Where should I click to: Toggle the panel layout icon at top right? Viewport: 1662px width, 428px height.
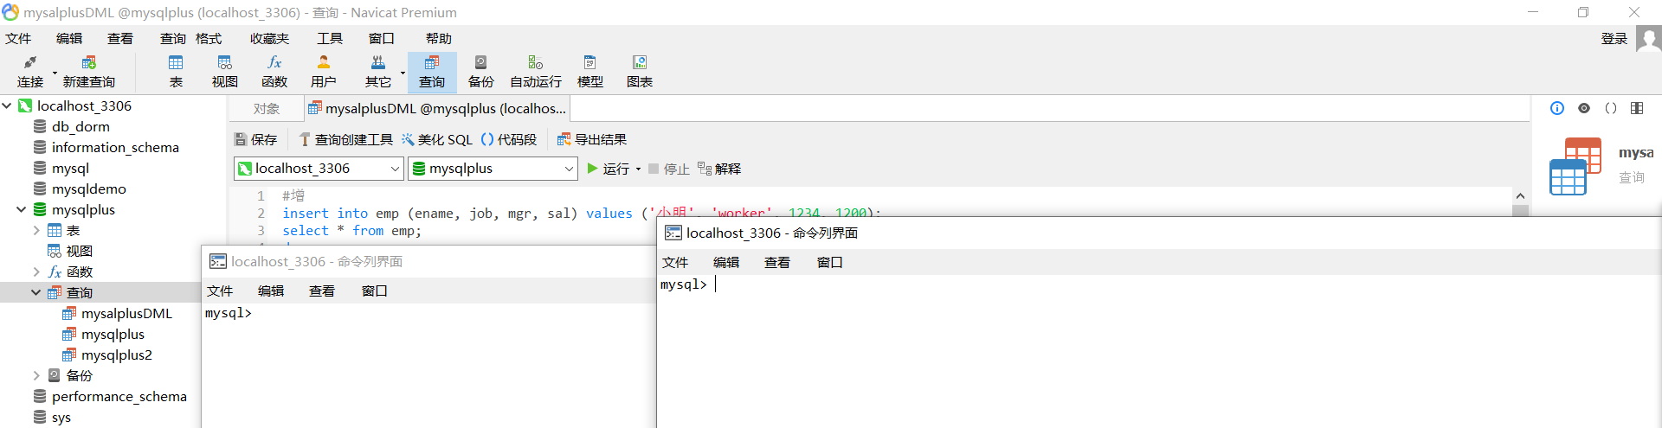[x=1637, y=108]
